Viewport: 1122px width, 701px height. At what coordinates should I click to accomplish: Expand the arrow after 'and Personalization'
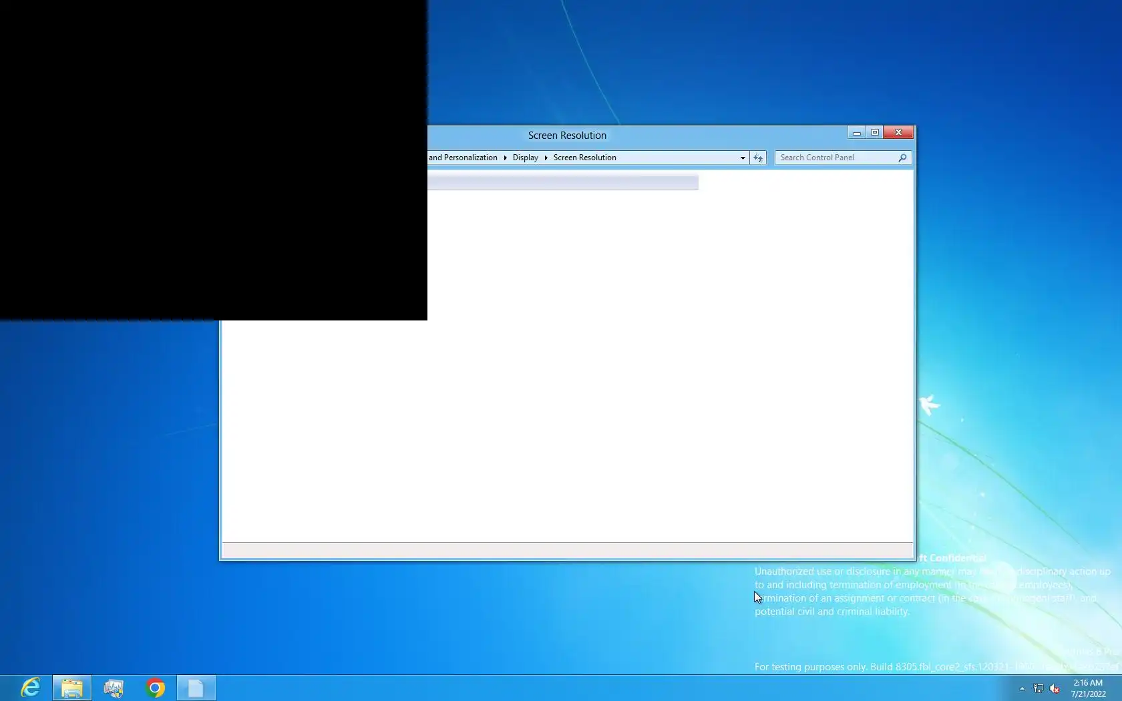click(506, 158)
